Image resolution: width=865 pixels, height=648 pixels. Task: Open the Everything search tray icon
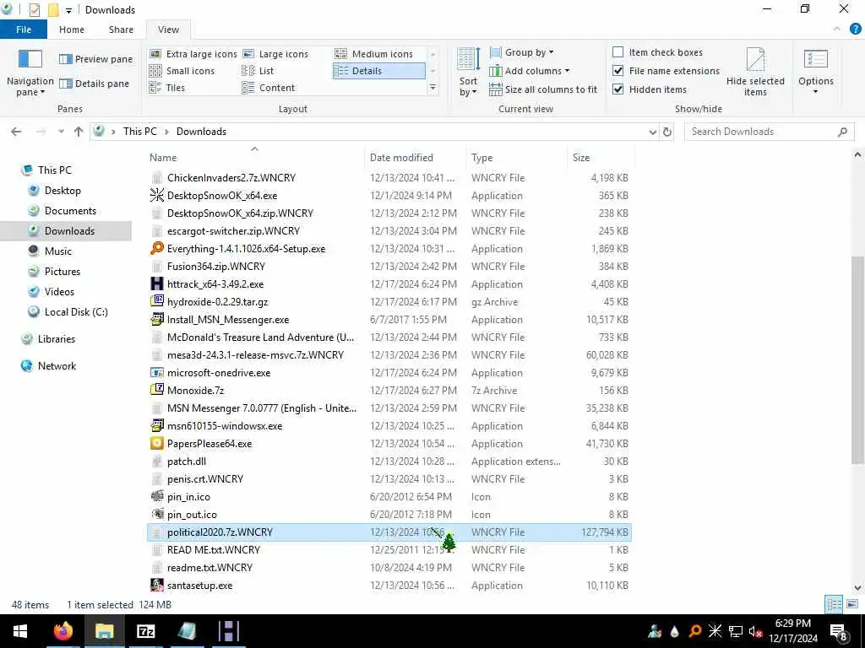tap(694, 631)
